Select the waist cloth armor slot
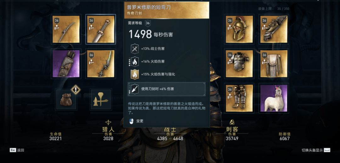 point(274,64)
